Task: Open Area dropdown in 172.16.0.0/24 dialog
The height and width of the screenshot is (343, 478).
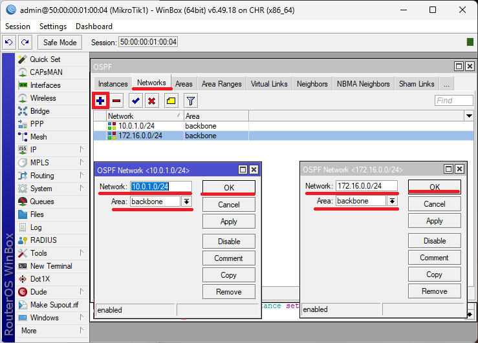Action: pyautogui.click(x=392, y=201)
